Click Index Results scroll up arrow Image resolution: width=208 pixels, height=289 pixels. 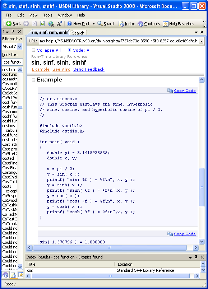click(203, 264)
